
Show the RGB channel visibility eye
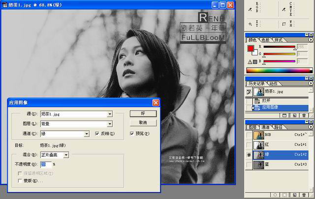pos(249,135)
